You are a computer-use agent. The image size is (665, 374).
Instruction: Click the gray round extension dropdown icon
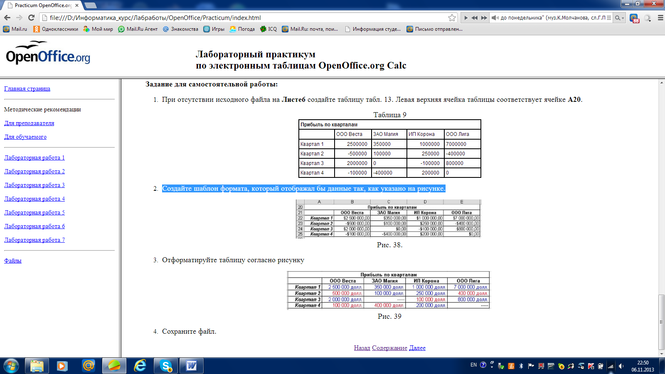(648, 18)
